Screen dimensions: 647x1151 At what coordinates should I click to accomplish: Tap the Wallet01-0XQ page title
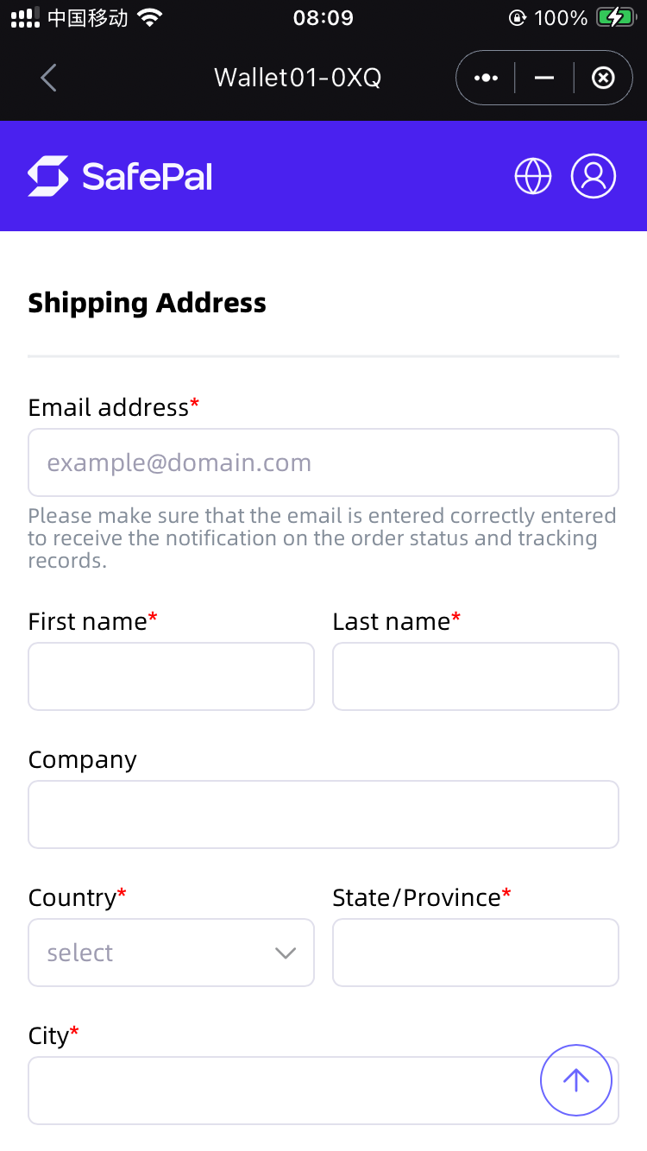tap(298, 78)
